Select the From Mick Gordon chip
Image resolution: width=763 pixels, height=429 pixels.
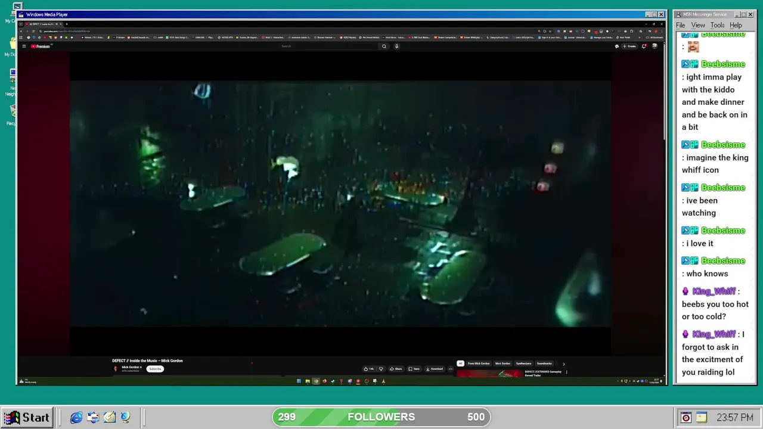click(x=479, y=363)
